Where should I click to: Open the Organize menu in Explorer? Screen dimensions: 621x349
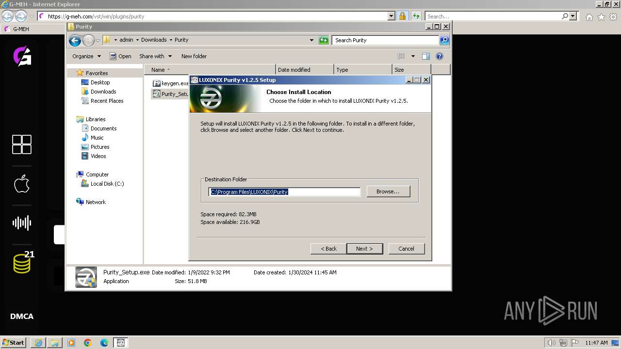[86, 56]
